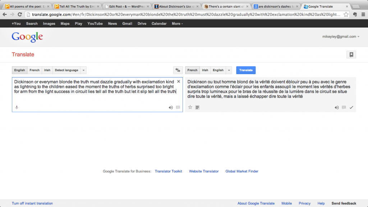
Task: Click the red Translate heading
Action: point(23,55)
